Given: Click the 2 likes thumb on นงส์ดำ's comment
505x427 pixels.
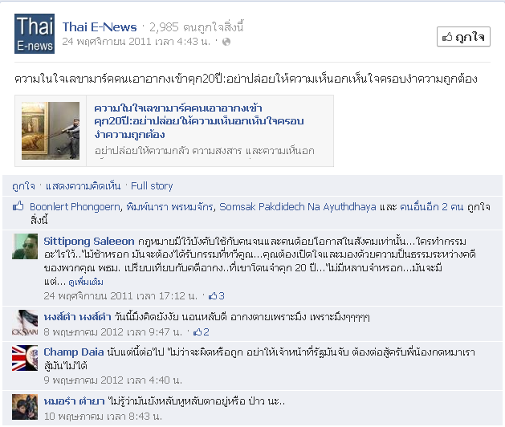Looking at the screenshot, I should 202,331.
